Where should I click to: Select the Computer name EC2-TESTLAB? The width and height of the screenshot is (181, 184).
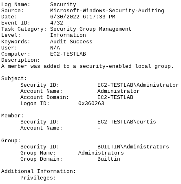coord(68,54)
